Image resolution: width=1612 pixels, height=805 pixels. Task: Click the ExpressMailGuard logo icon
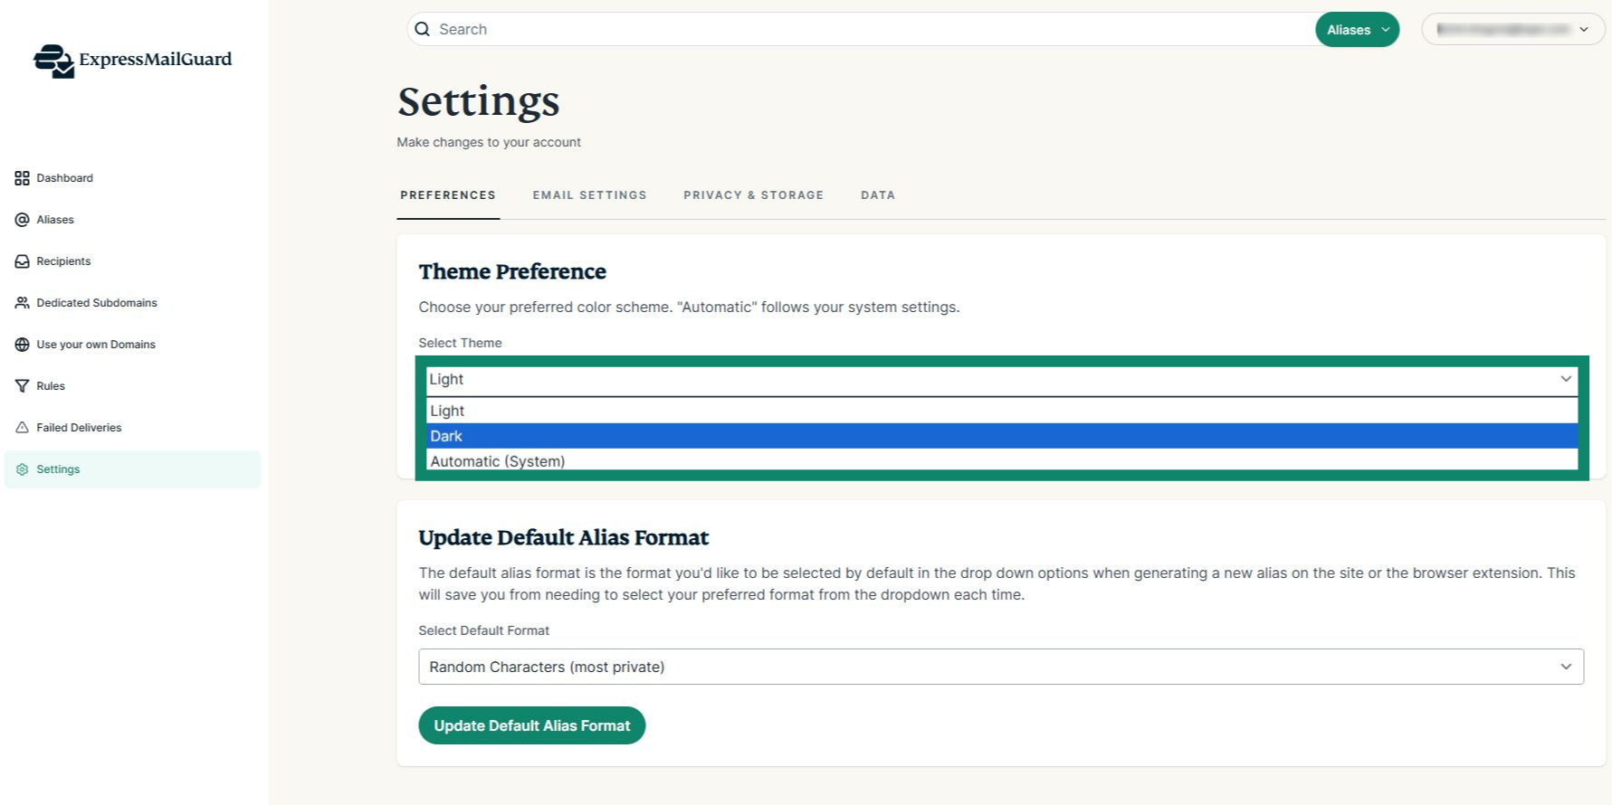(53, 61)
